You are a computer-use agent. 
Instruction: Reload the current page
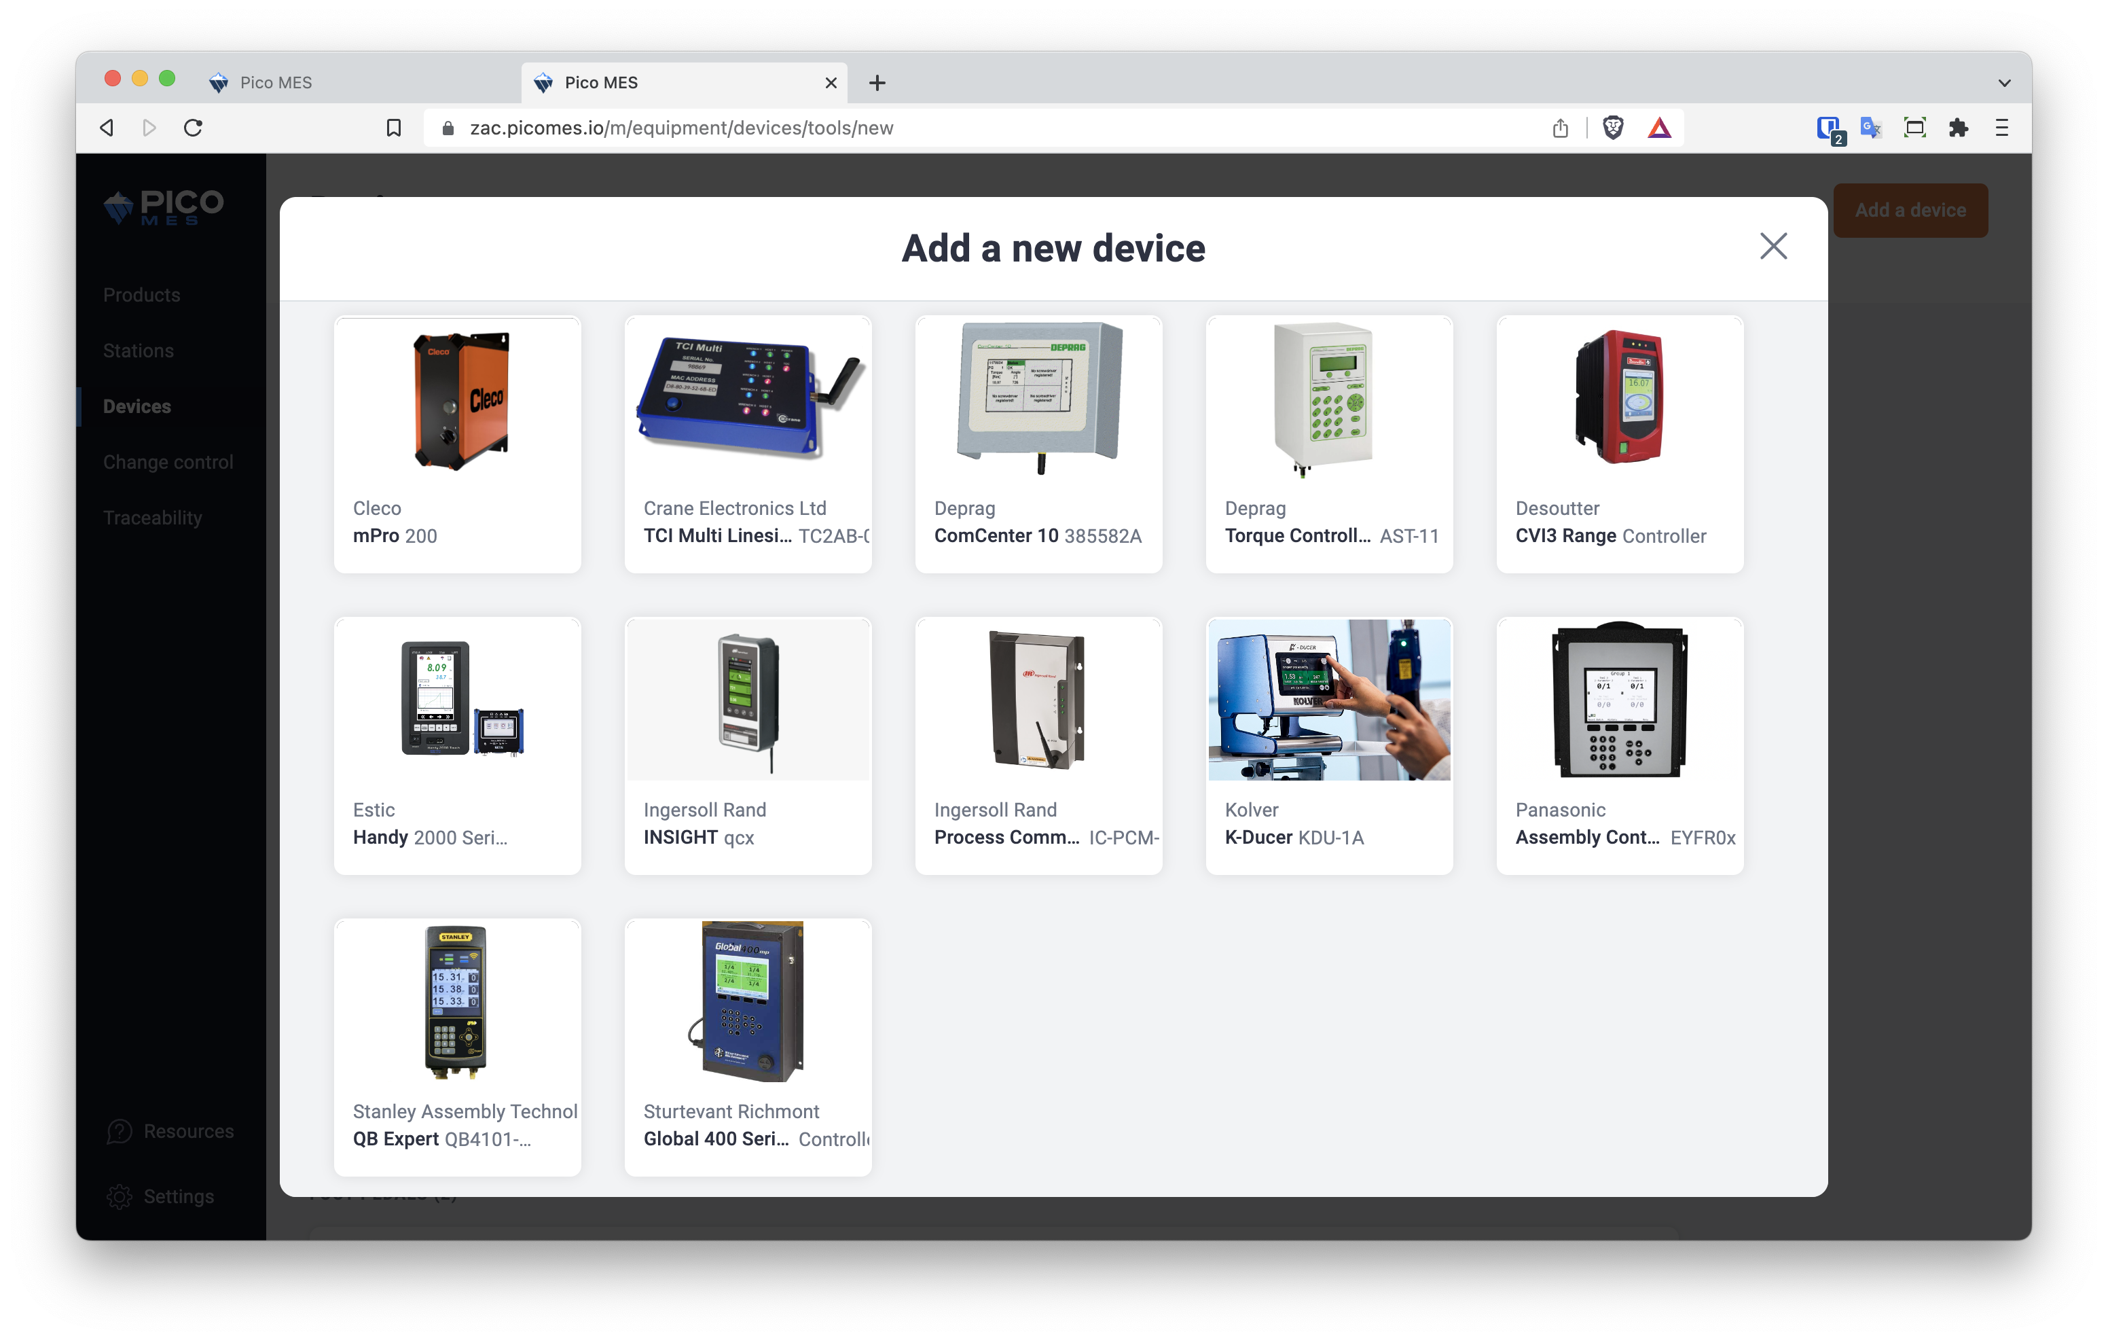click(194, 126)
